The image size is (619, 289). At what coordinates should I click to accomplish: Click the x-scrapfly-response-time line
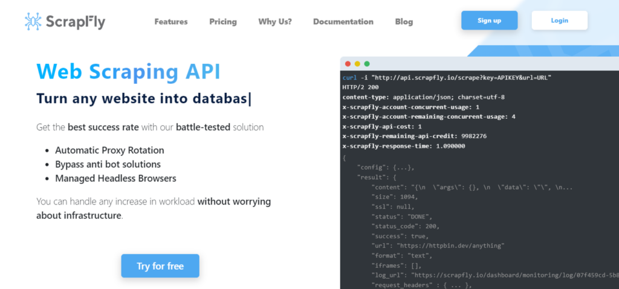[x=403, y=146]
